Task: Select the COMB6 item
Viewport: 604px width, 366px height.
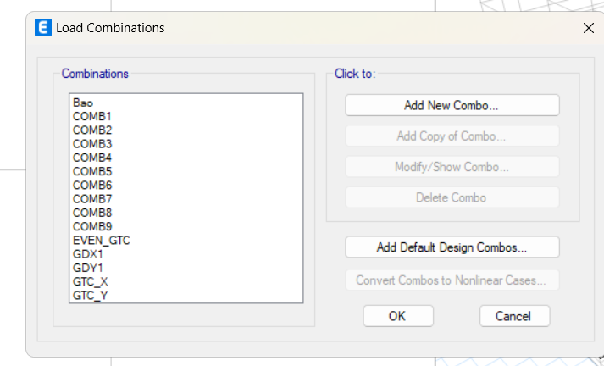Action: pos(92,186)
